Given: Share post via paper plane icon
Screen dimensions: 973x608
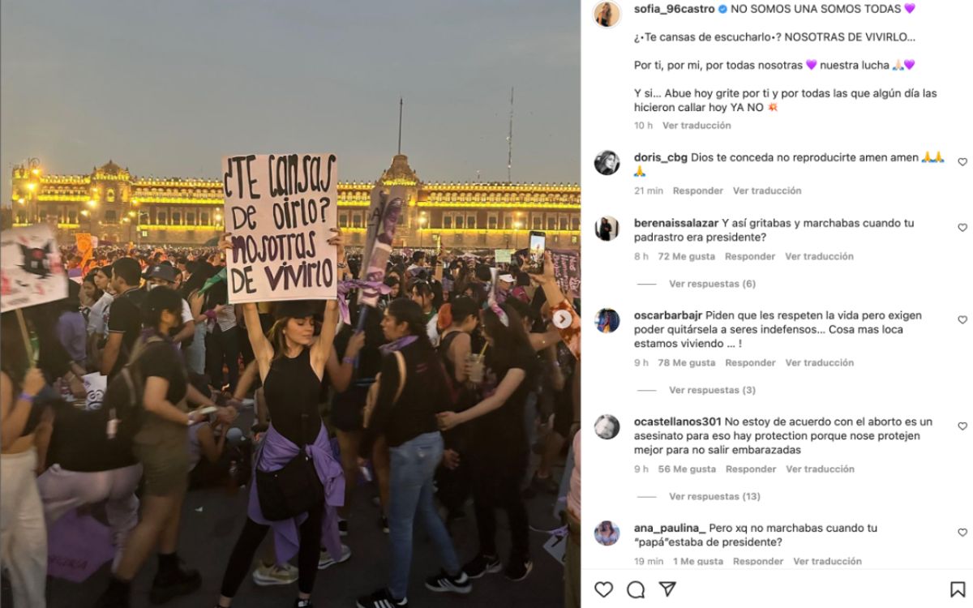Looking at the screenshot, I should pyautogui.click(x=667, y=589).
